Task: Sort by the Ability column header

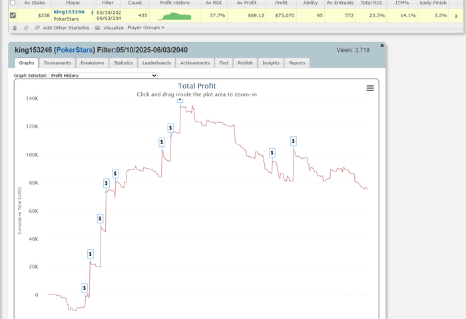Action: pos(310,3)
